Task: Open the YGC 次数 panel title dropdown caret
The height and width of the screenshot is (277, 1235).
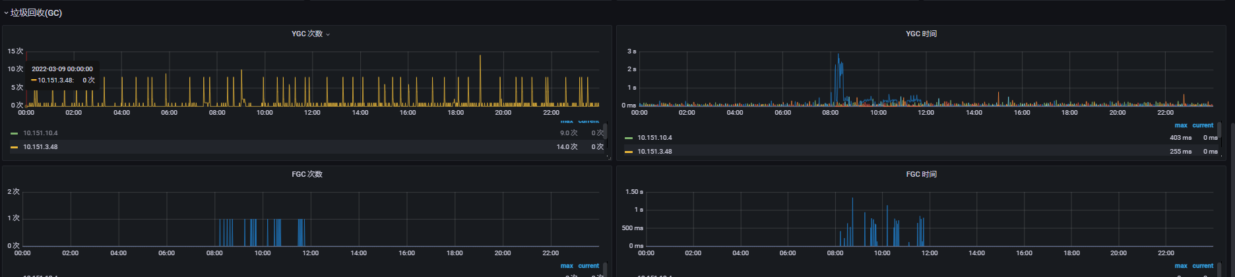Action: pyautogui.click(x=328, y=34)
